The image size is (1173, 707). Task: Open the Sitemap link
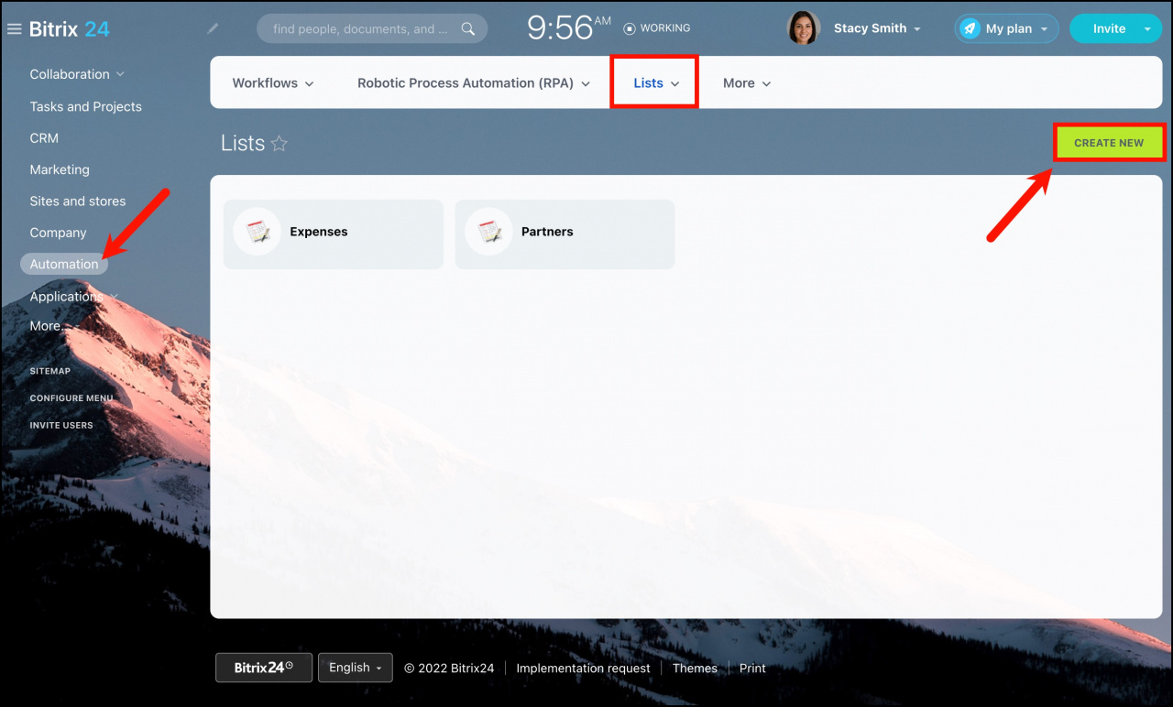point(50,371)
